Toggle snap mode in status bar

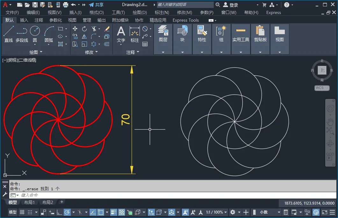point(30,212)
